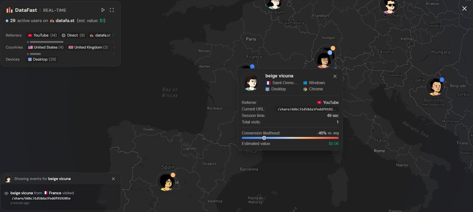Open the visitor avatar near Bosnia
The height and width of the screenshot is (212, 473).
click(435, 87)
